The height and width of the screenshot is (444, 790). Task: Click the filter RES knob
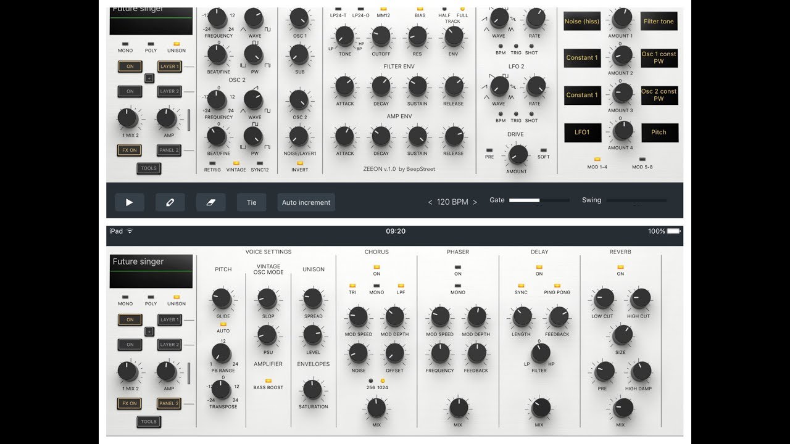pos(417,36)
